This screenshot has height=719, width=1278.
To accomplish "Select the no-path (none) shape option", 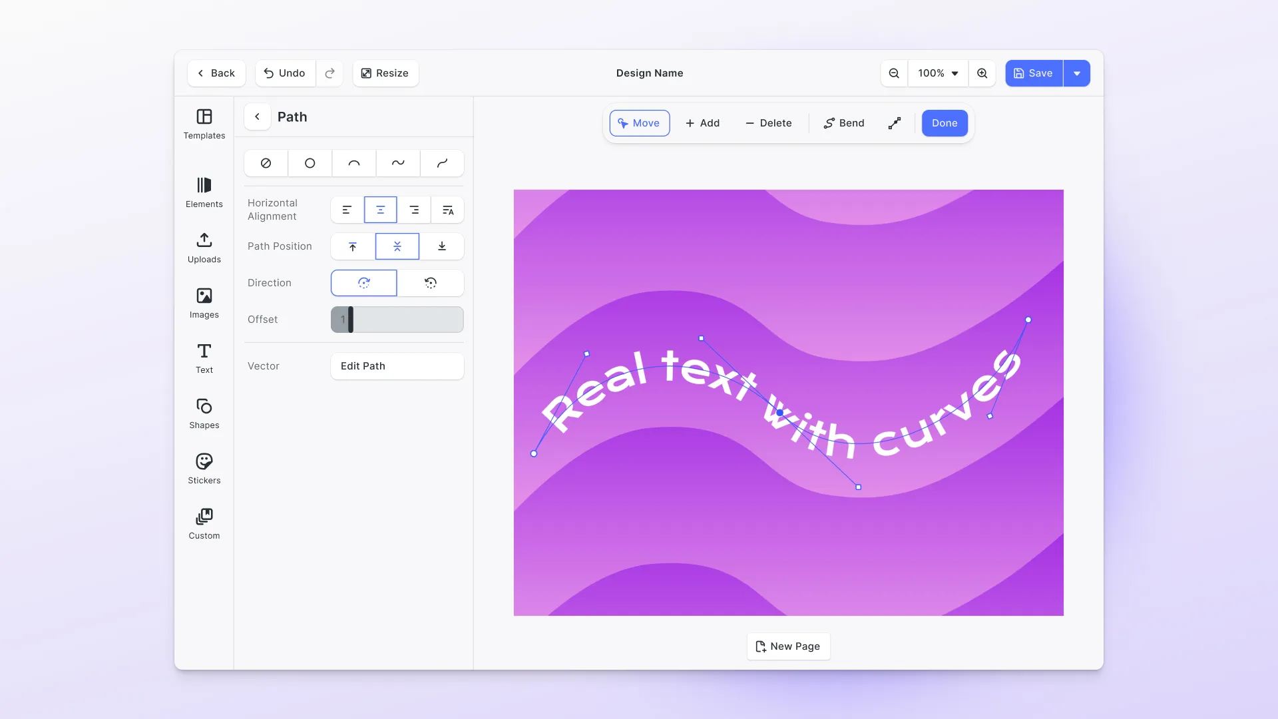I will [x=266, y=163].
